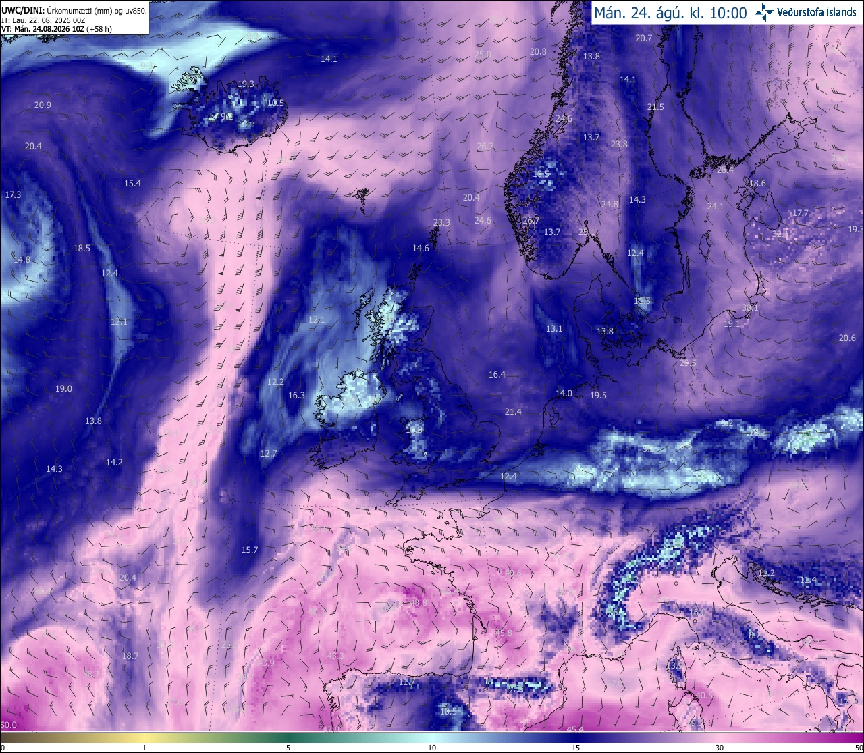The width and height of the screenshot is (864, 753).
Task: Click the 5 mark on the color scale
Action: point(288,748)
